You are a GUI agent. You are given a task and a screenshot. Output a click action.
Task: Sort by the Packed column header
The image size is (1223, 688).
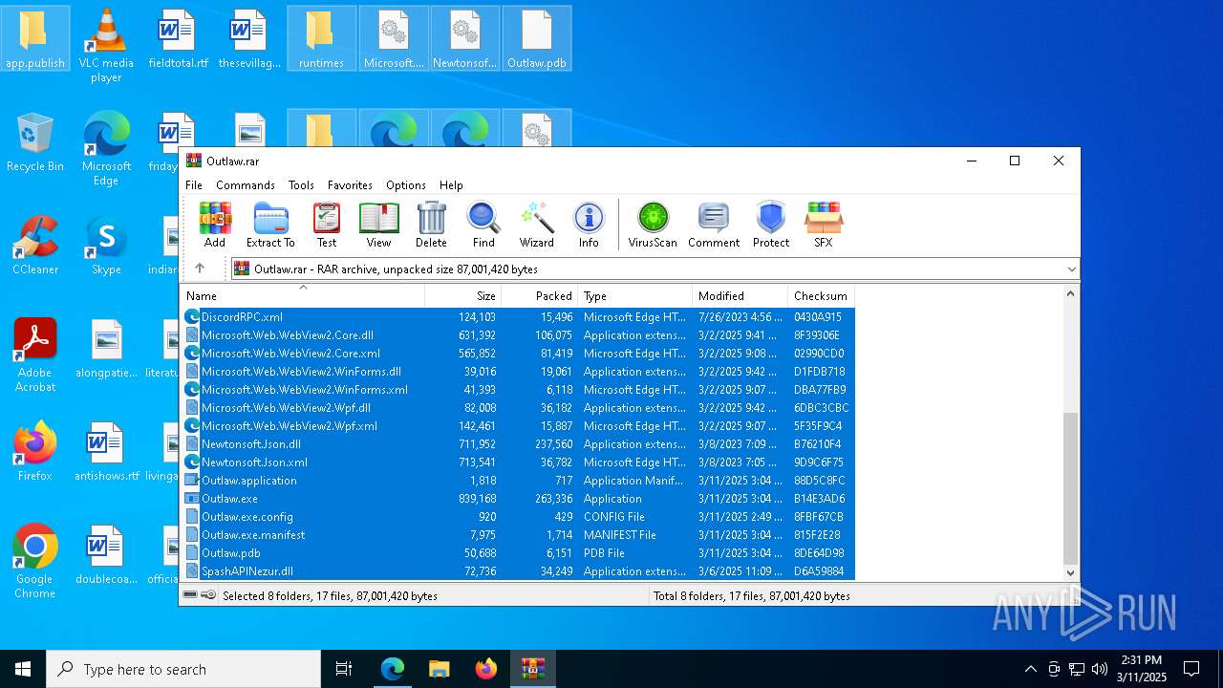tap(539, 296)
